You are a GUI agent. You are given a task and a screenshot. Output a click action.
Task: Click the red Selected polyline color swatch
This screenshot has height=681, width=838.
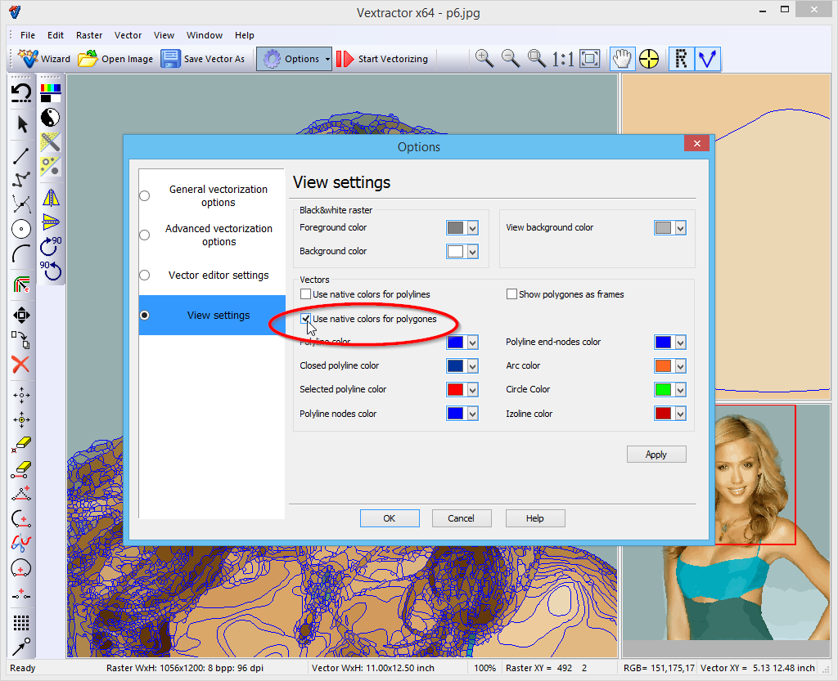click(455, 390)
